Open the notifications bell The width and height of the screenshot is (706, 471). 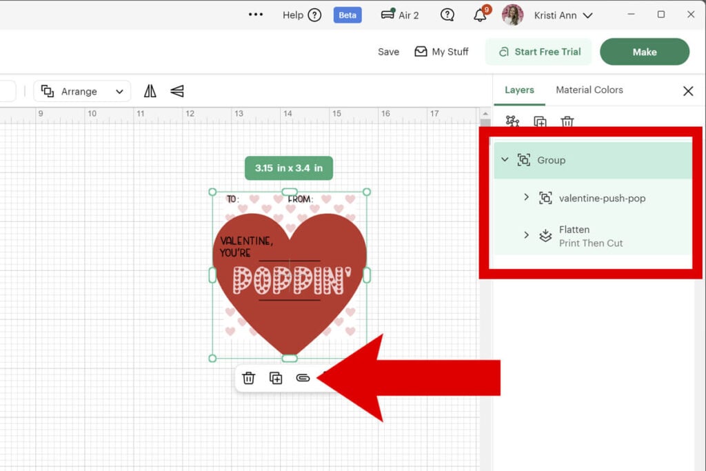(481, 15)
